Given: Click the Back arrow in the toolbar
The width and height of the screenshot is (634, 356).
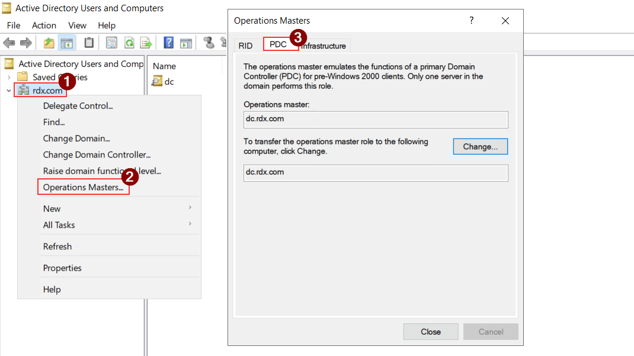Looking at the screenshot, I should pos(9,43).
